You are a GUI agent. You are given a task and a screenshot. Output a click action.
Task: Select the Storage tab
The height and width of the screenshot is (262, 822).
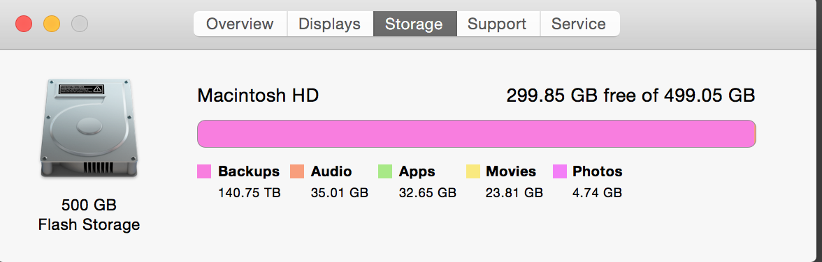[414, 24]
